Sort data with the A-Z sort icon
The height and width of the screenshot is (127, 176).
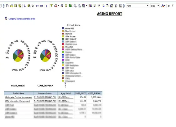click(62, 6)
